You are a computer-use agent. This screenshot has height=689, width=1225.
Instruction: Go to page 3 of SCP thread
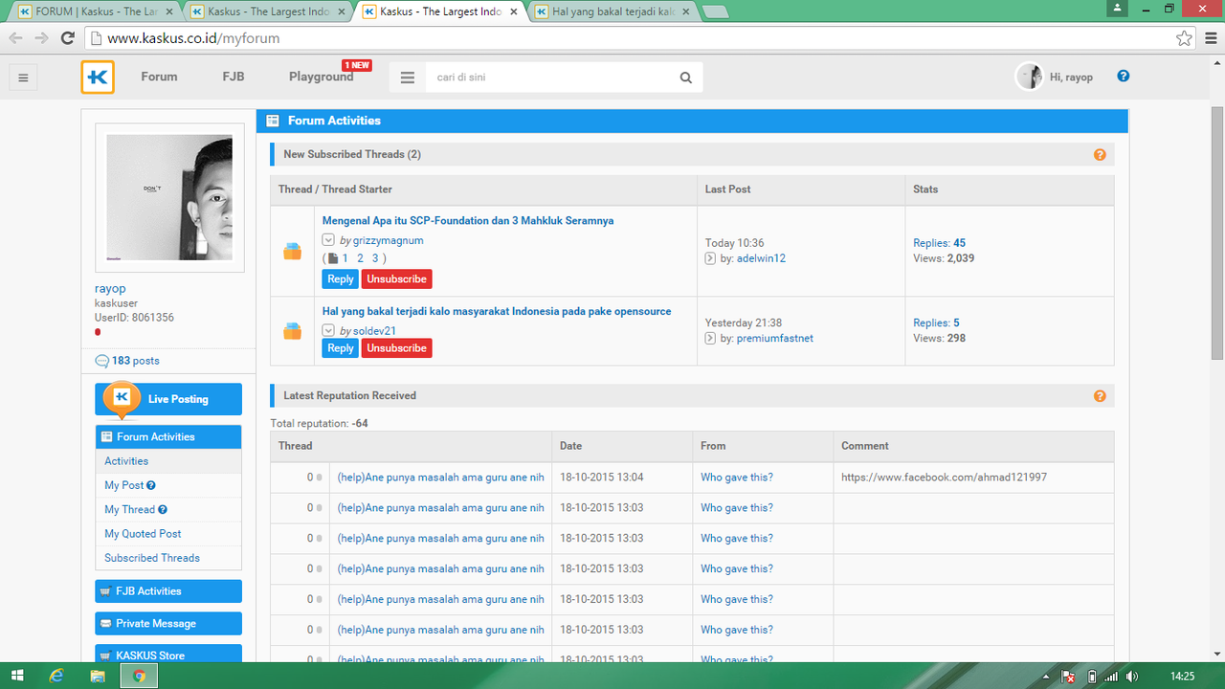[x=375, y=258]
